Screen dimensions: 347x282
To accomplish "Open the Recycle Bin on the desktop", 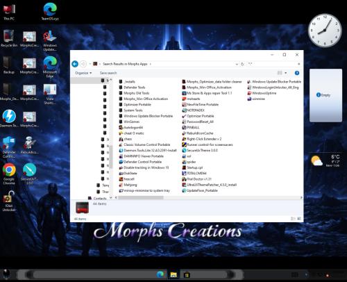I will click(9, 38).
